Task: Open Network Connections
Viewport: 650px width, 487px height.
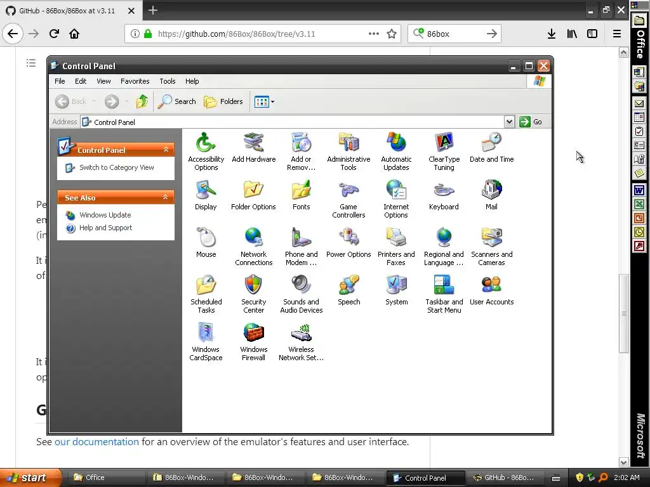Action: coord(253,247)
